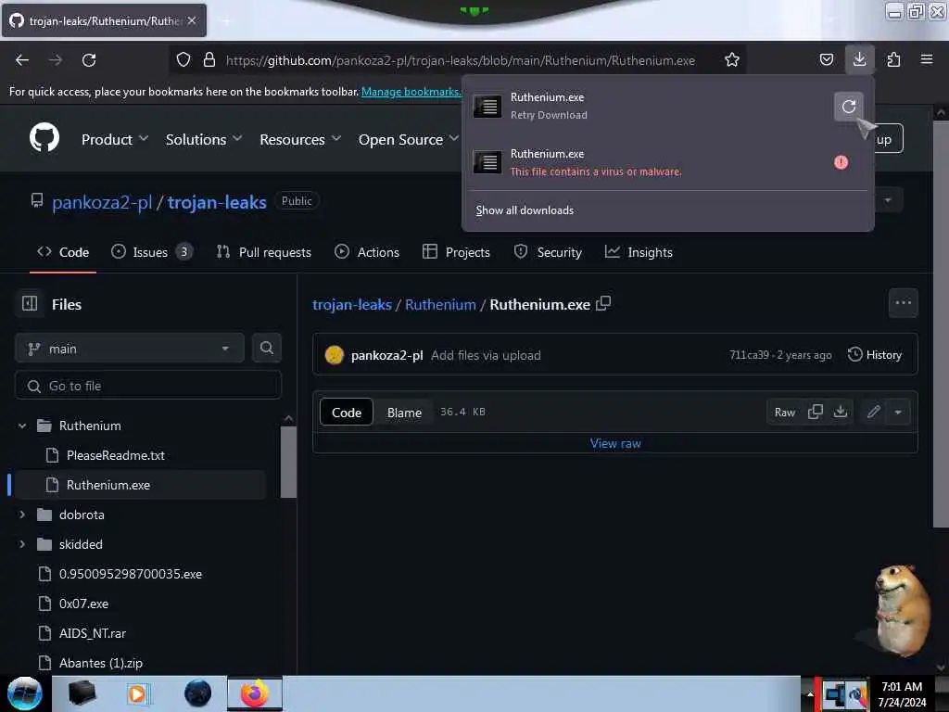949x712 pixels.
Task: Open Open Source dropdown menu
Action: 409,139
